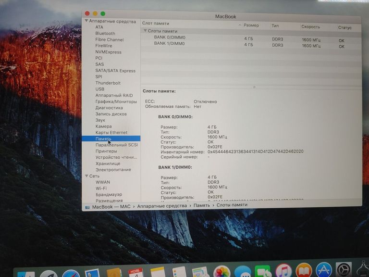Select Камера in the sidebar
Viewport: 369px width, 277px height.
point(104,126)
